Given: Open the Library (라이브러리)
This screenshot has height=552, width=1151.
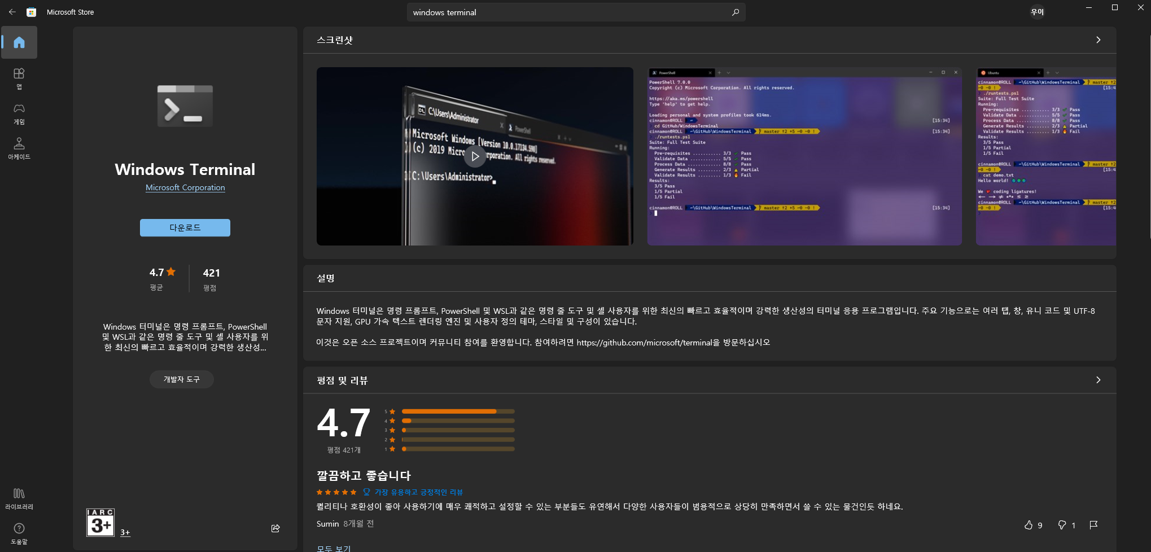Looking at the screenshot, I should tap(19, 498).
